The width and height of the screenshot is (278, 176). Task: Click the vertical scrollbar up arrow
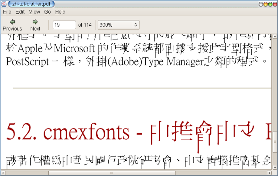(275, 36)
